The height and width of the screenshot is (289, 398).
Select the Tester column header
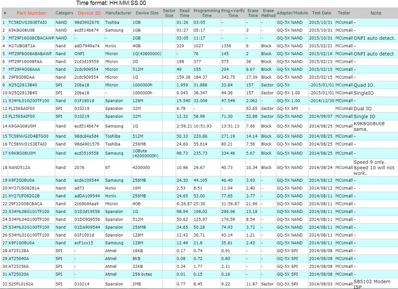click(344, 13)
